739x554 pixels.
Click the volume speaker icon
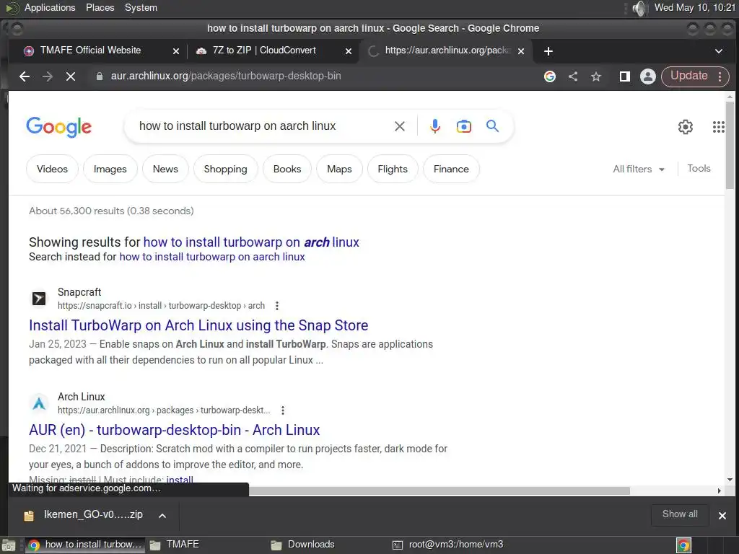[x=639, y=8]
